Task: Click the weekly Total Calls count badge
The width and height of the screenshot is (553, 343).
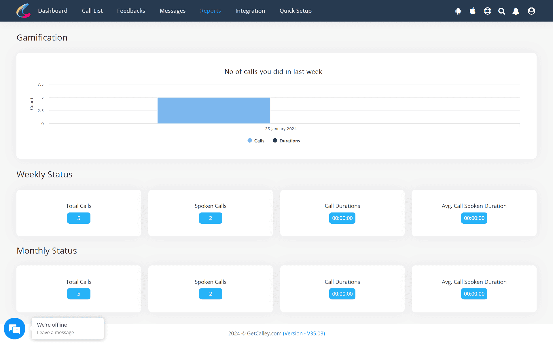Action: (79, 218)
